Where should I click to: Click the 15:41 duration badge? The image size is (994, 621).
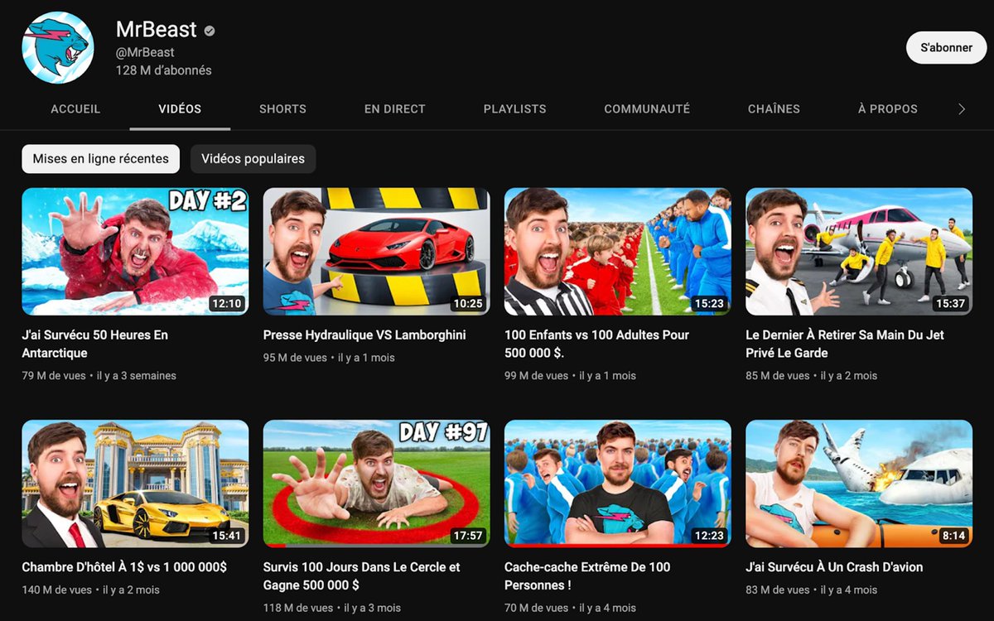[x=226, y=536]
